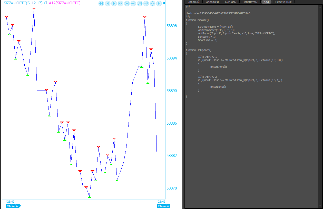
Task: Select the Параметры tab
Action: (250, 2)
